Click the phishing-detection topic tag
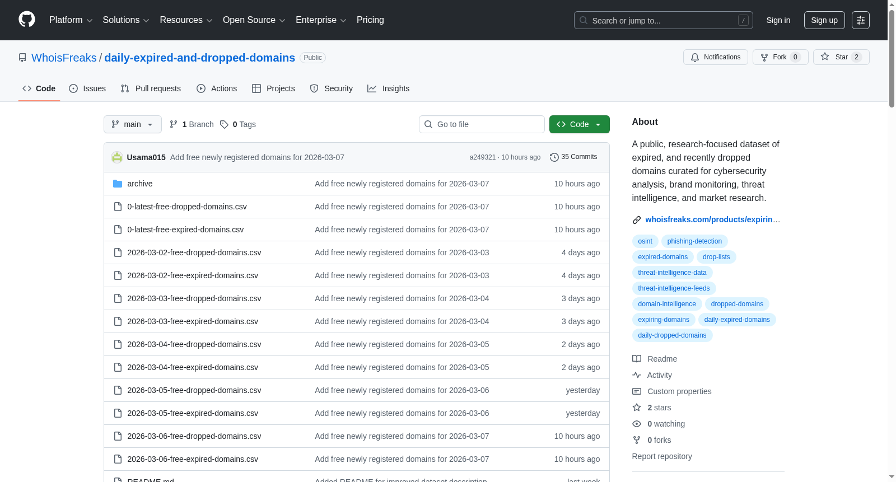 click(694, 241)
